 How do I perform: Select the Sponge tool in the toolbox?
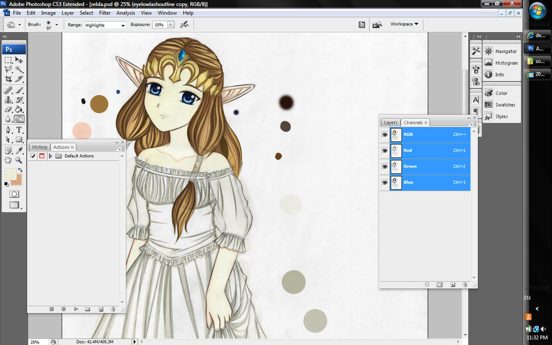(19, 119)
